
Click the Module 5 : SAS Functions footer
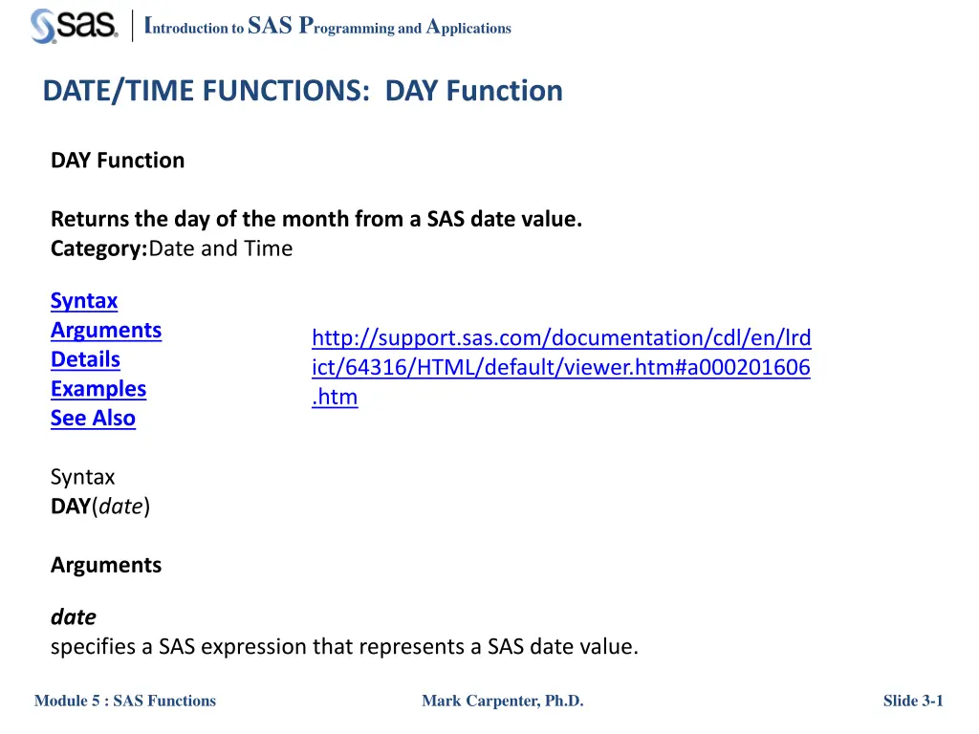pyautogui.click(x=125, y=701)
